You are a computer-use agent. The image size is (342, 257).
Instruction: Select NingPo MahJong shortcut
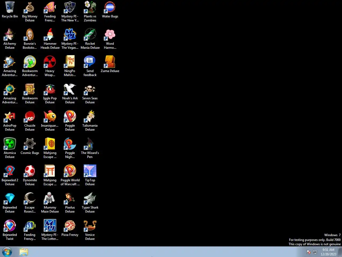[x=70, y=62]
